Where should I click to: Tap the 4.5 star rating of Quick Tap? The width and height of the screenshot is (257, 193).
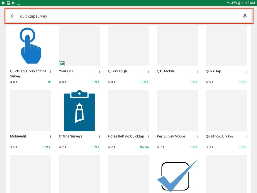[x=210, y=82]
